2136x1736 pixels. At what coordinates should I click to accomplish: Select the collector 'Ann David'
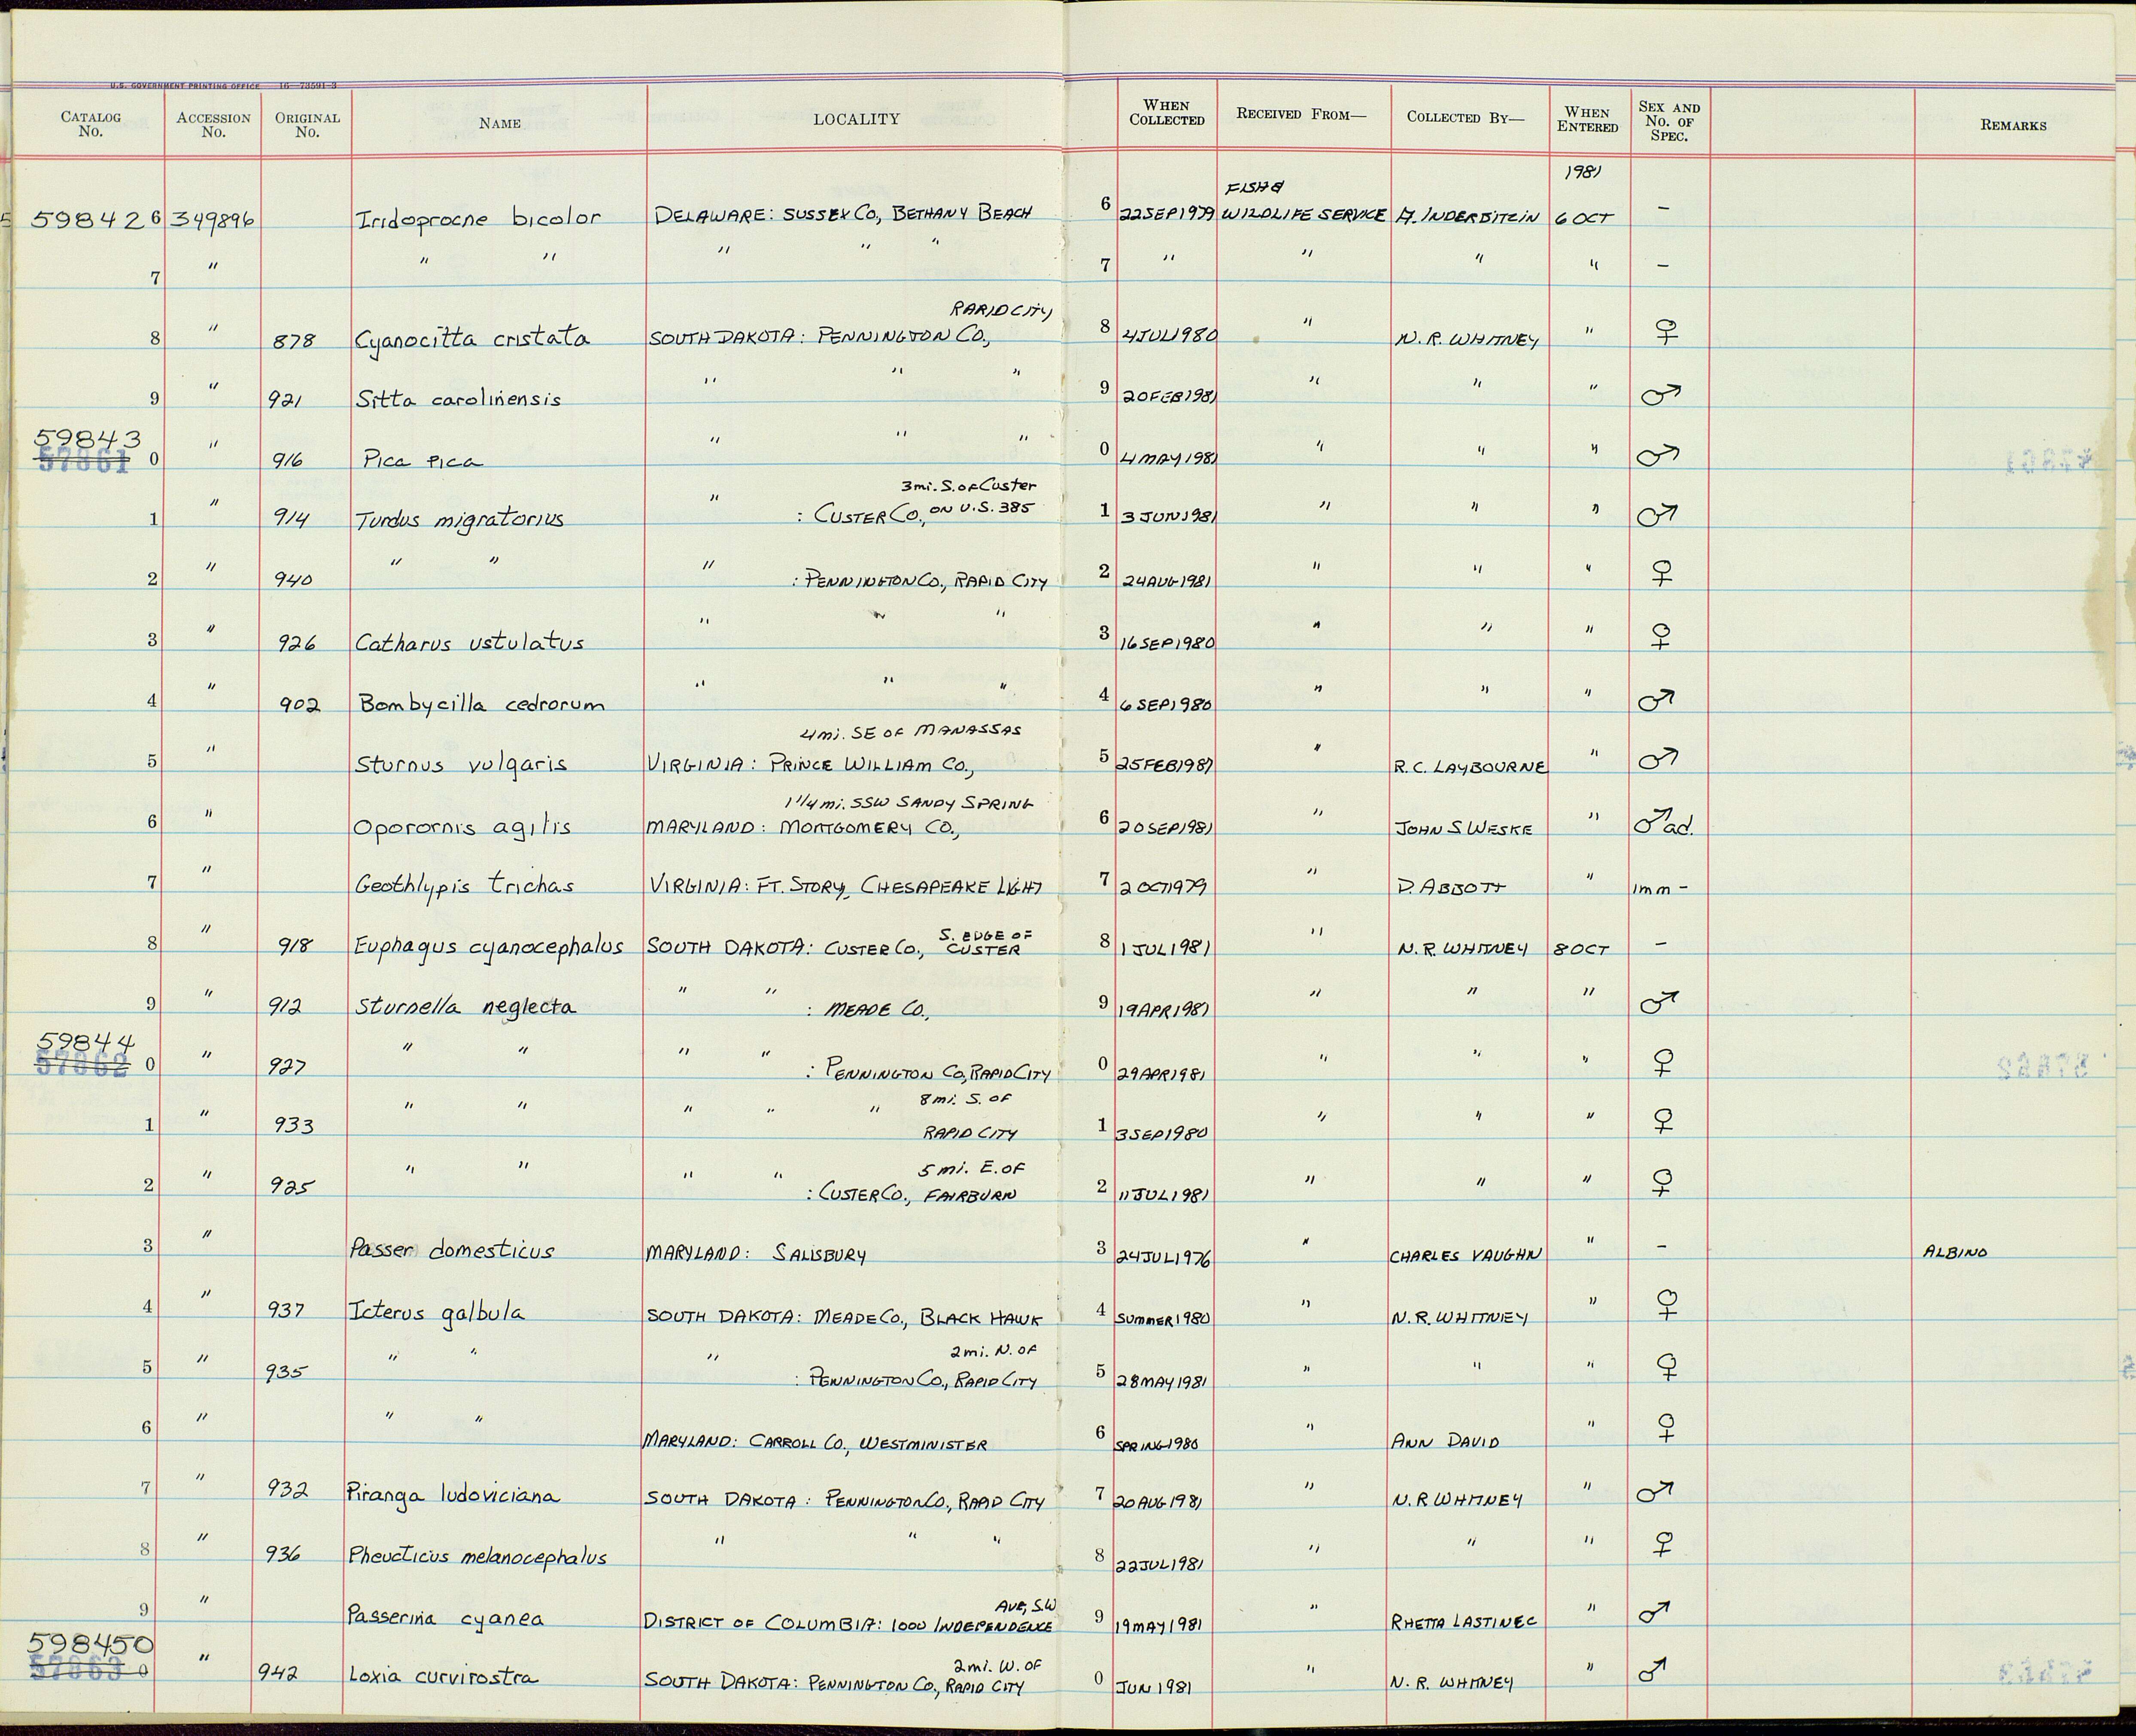tap(1445, 1441)
